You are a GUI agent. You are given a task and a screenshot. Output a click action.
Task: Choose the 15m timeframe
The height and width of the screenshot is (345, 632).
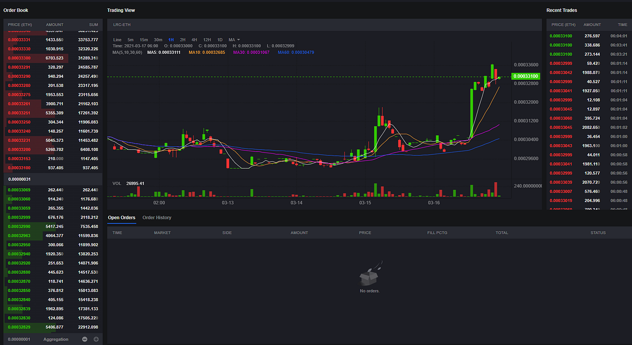tap(144, 40)
